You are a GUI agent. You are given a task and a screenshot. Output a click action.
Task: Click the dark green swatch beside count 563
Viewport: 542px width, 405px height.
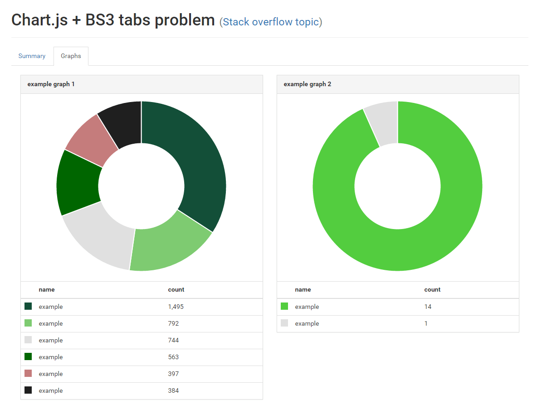click(28, 356)
